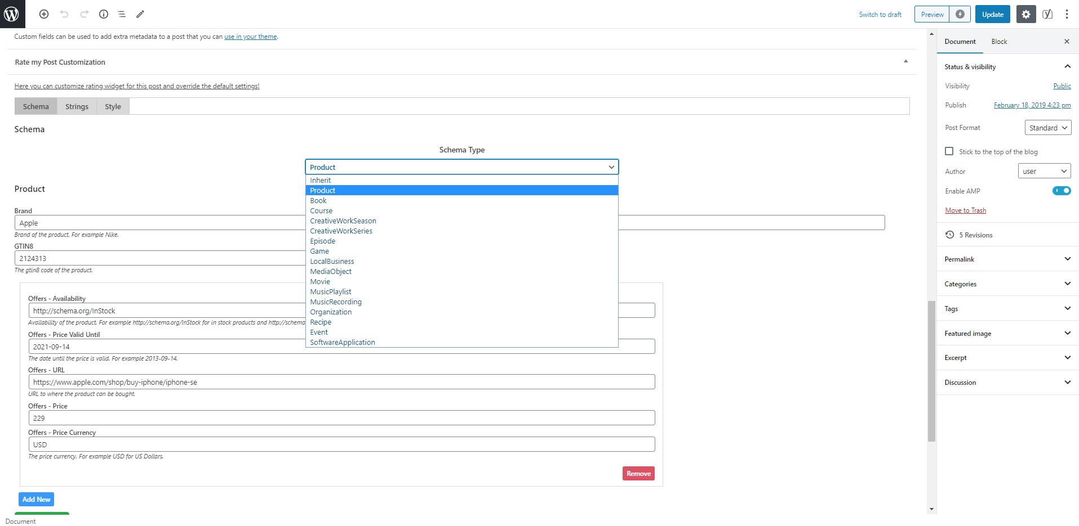Toggle the Enable AMP switch
The image size is (1079, 526).
point(1062,191)
